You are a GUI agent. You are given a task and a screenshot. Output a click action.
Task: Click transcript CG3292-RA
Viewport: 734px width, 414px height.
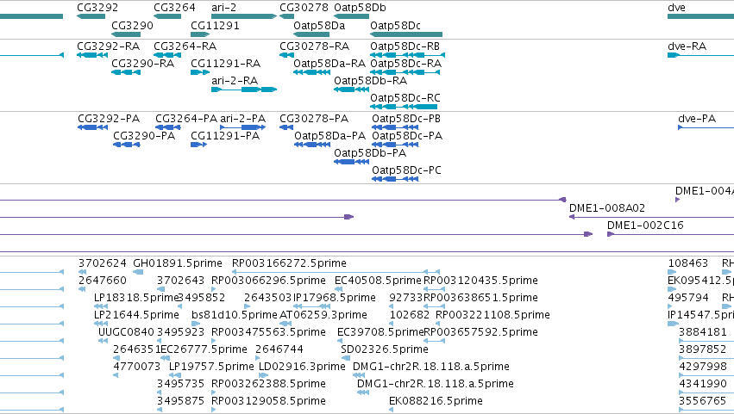click(92, 55)
